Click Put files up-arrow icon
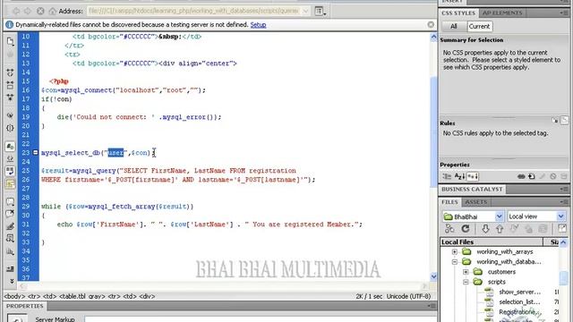Image resolution: width=573 pixels, height=322 pixels. pyautogui.click(x=500, y=229)
